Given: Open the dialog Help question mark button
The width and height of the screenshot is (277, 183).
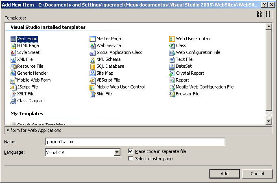Looking at the screenshot, I should click(x=264, y=5).
